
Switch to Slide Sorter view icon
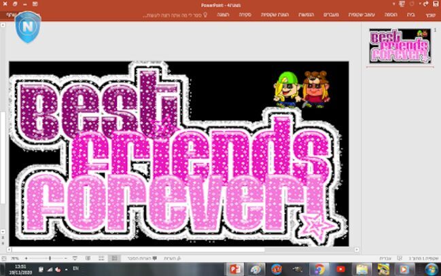(101, 258)
